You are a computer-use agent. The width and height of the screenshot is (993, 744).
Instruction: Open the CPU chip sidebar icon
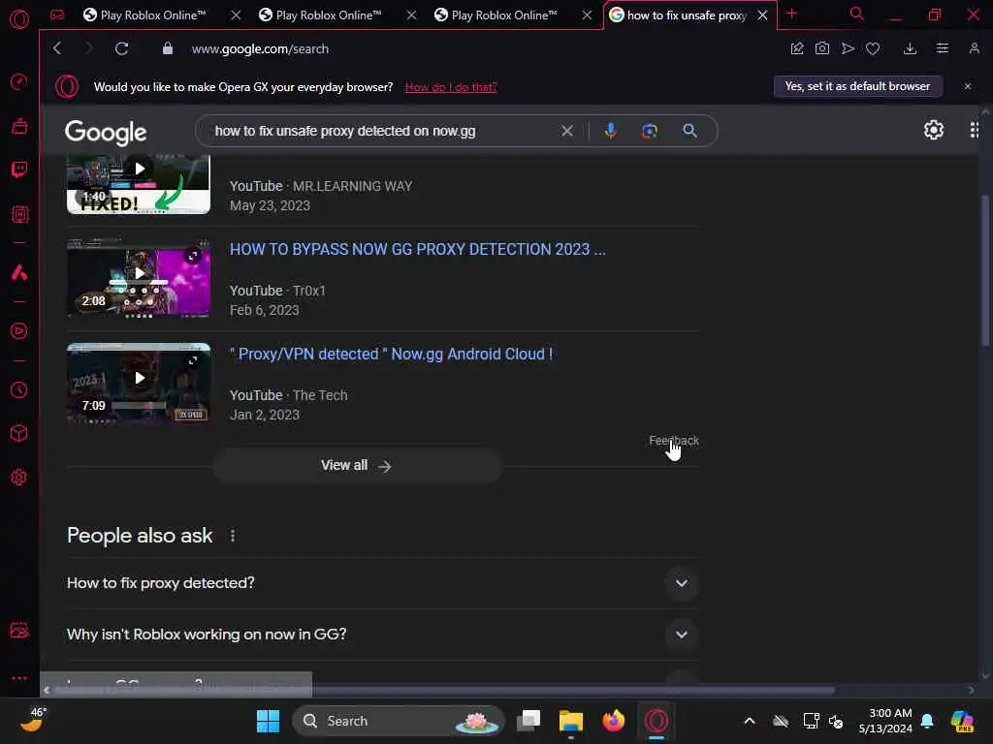point(19,214)
